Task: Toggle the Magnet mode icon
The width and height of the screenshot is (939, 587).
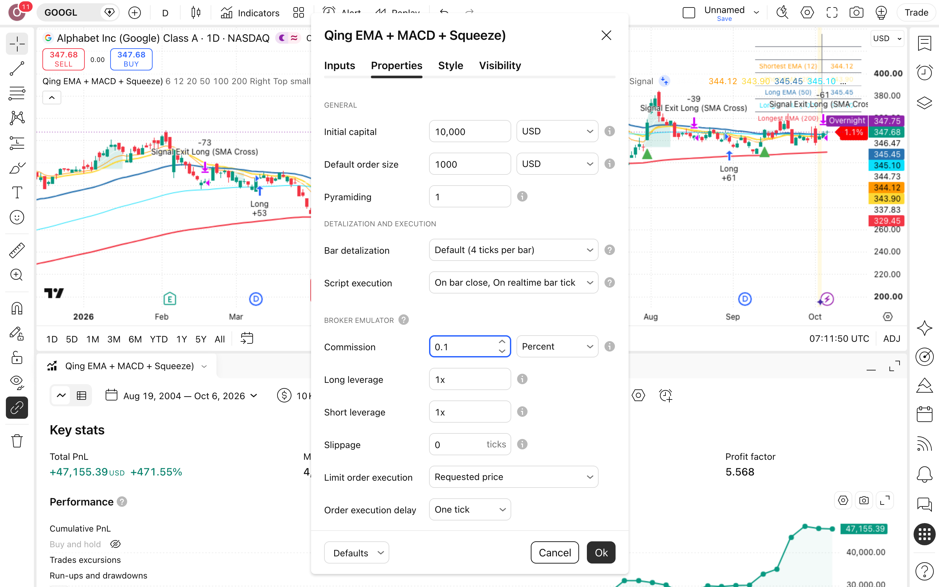Action: pos(17,309)
